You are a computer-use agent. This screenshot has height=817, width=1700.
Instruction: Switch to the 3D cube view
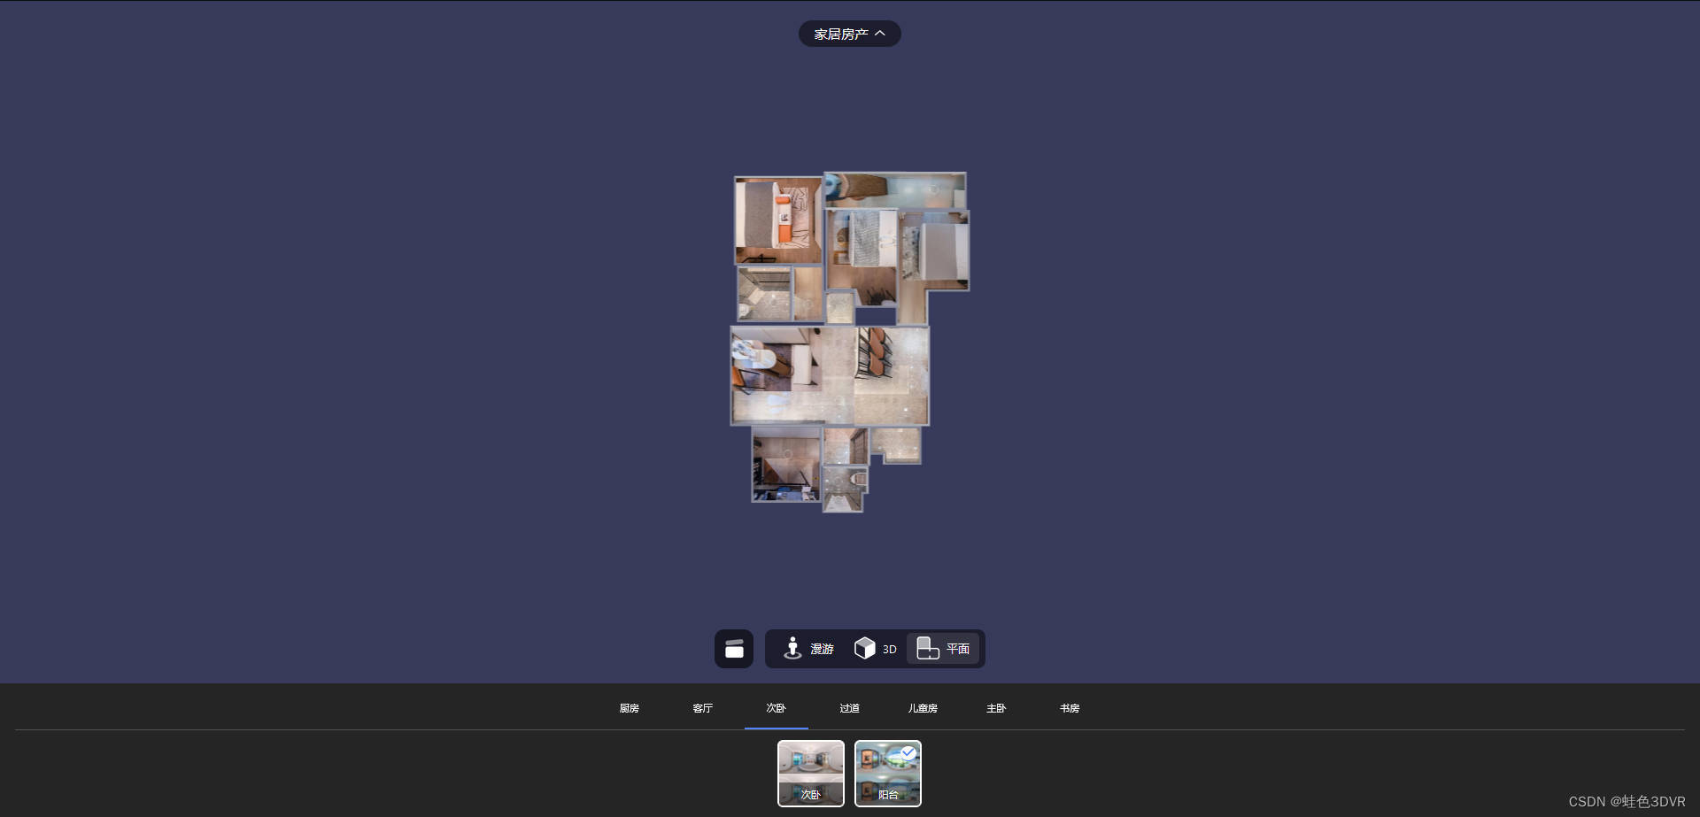pyautogui.click(x=875, y=649)
